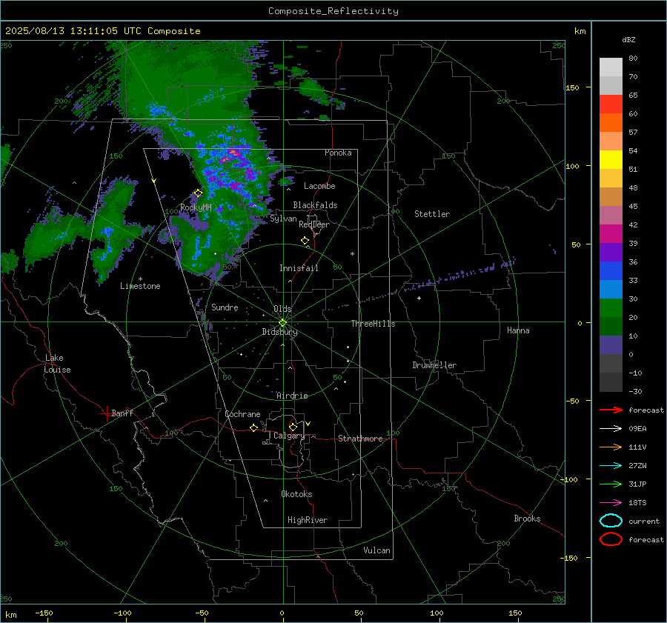Viewport: 667px width, 623px height.
Task: Click the Banff town label
Action: coord(122,413)
